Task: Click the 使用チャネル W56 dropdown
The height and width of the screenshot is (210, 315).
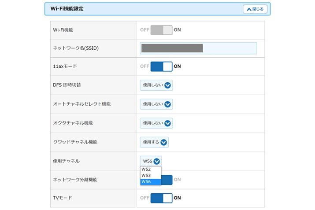Action: [x=151, y=161]
